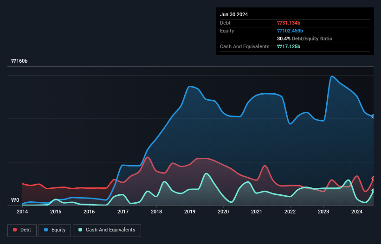This screenshot has height=244, width=381.
Task: Click the tooltip Cash And Equivalents label
Action: 245,46
